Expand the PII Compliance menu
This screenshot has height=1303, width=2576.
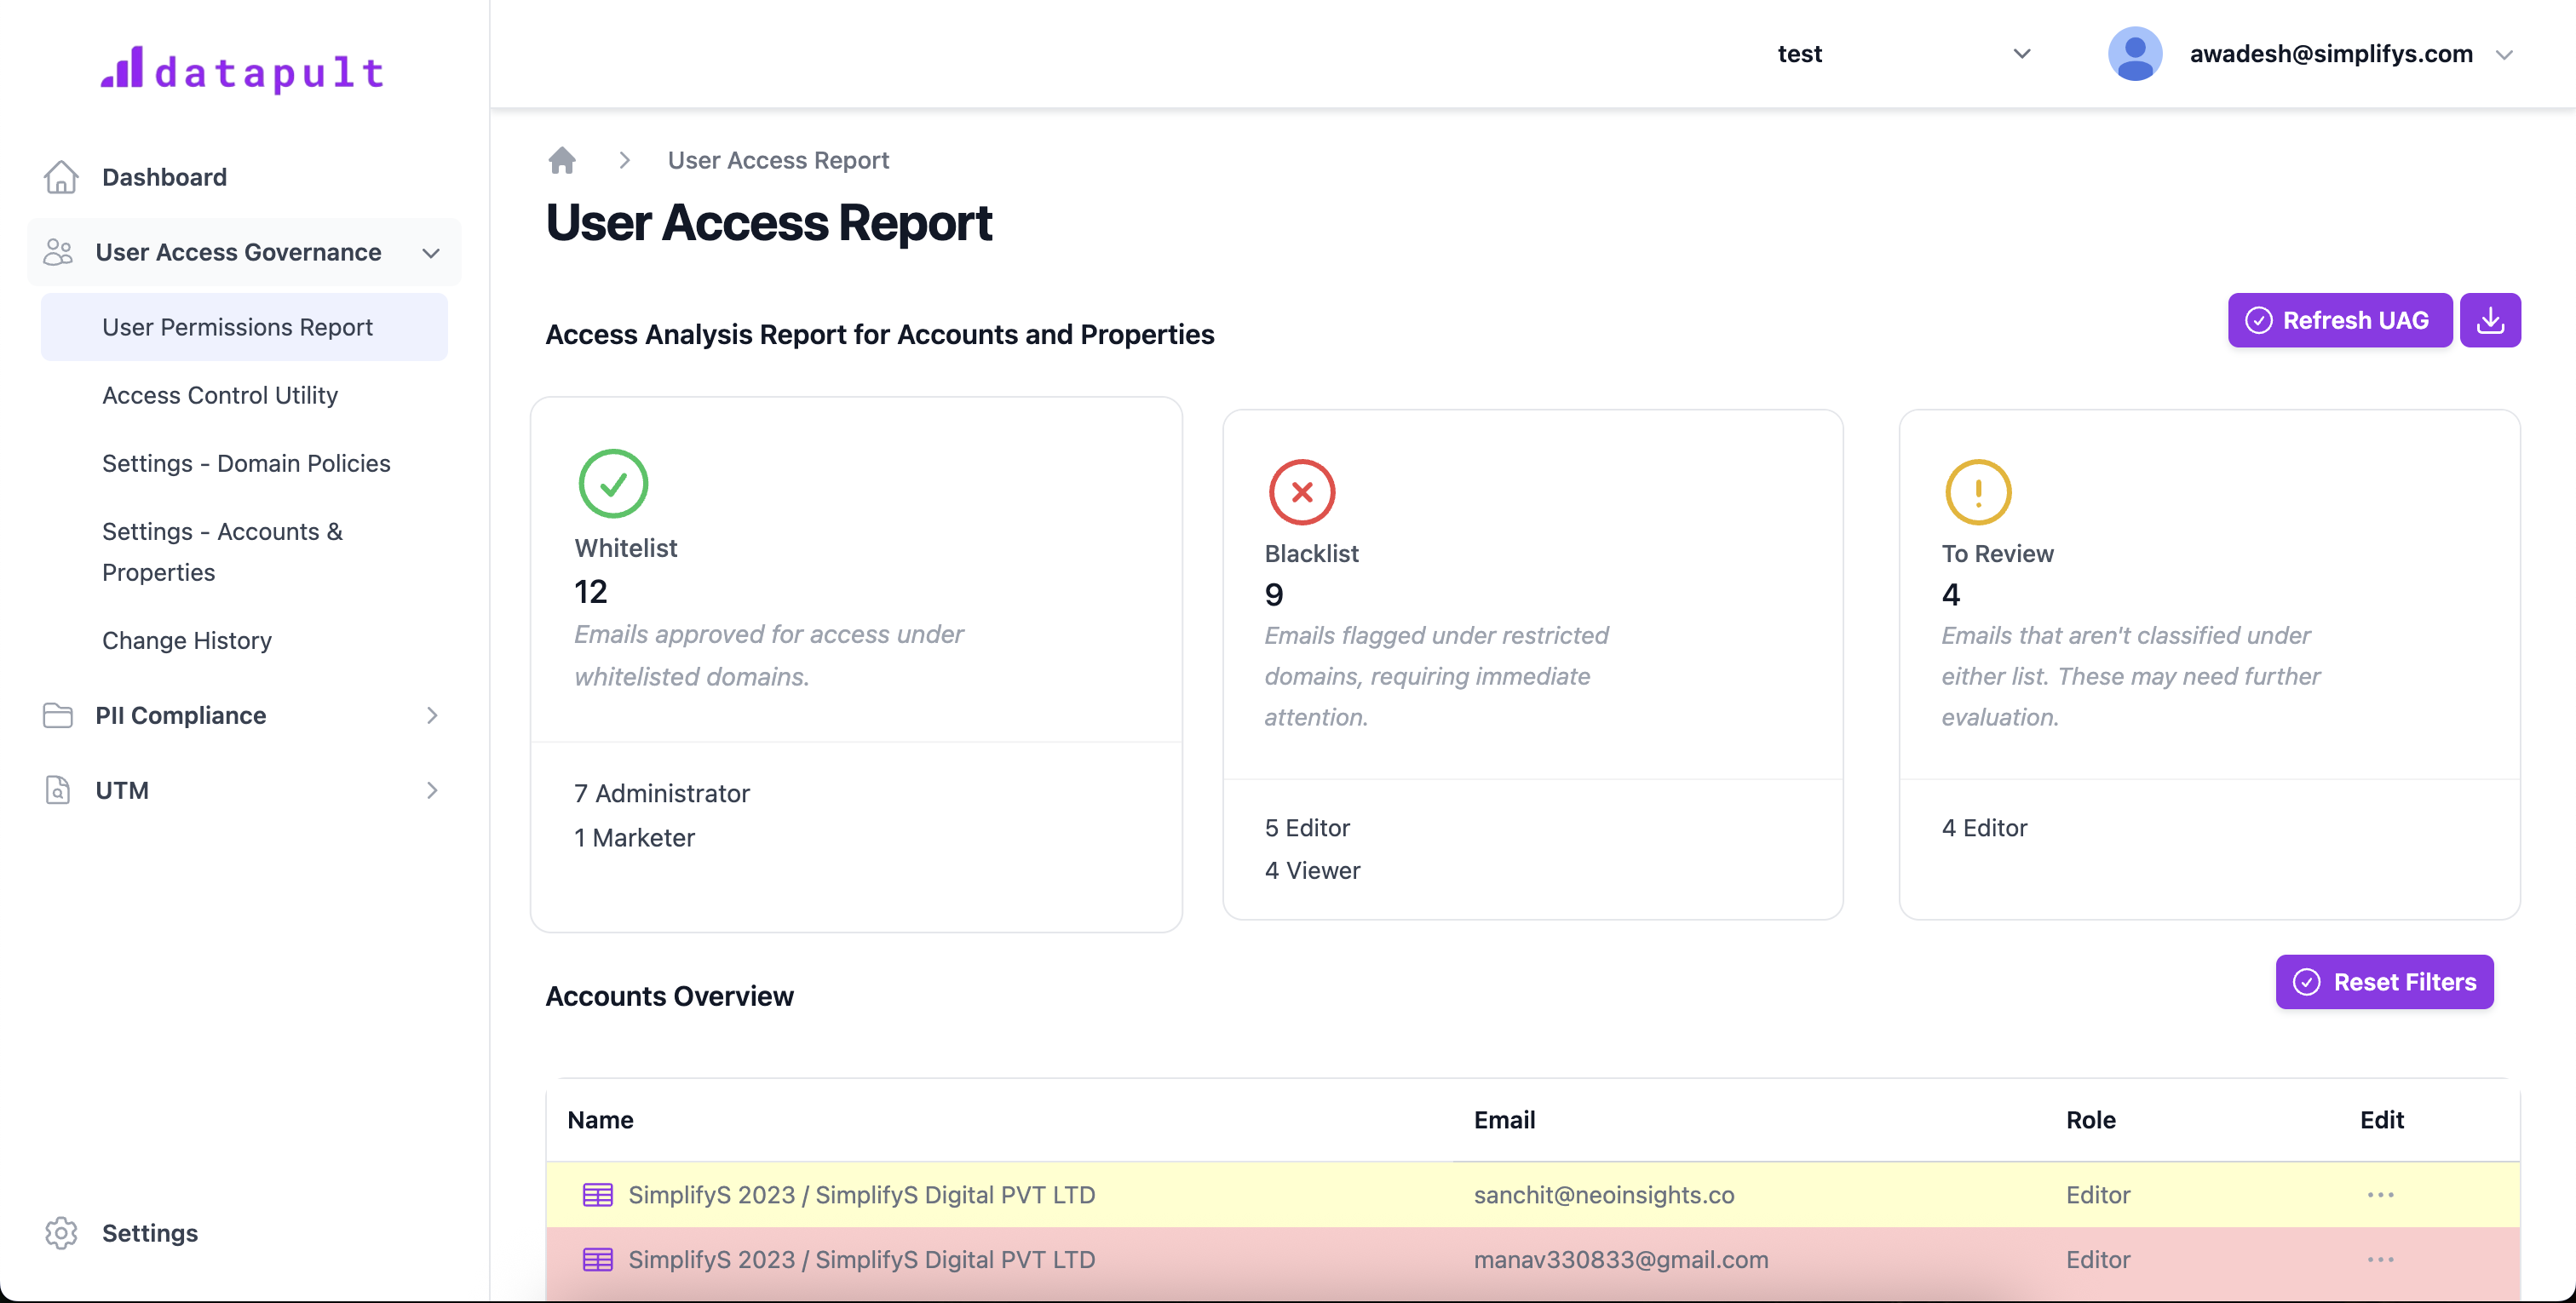click(431, 715)
